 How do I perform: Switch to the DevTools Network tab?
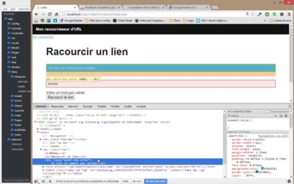pos(73,107)
